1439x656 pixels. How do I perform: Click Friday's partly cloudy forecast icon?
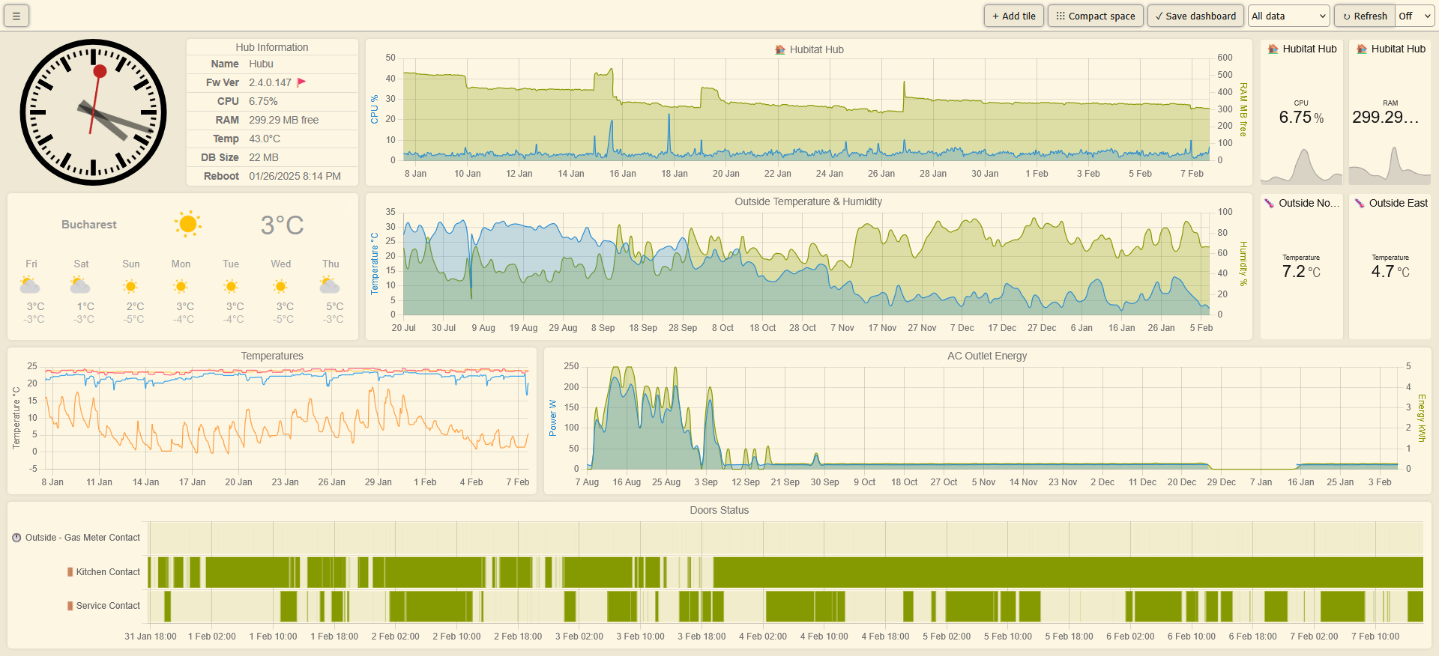click(x=30, y=285)
